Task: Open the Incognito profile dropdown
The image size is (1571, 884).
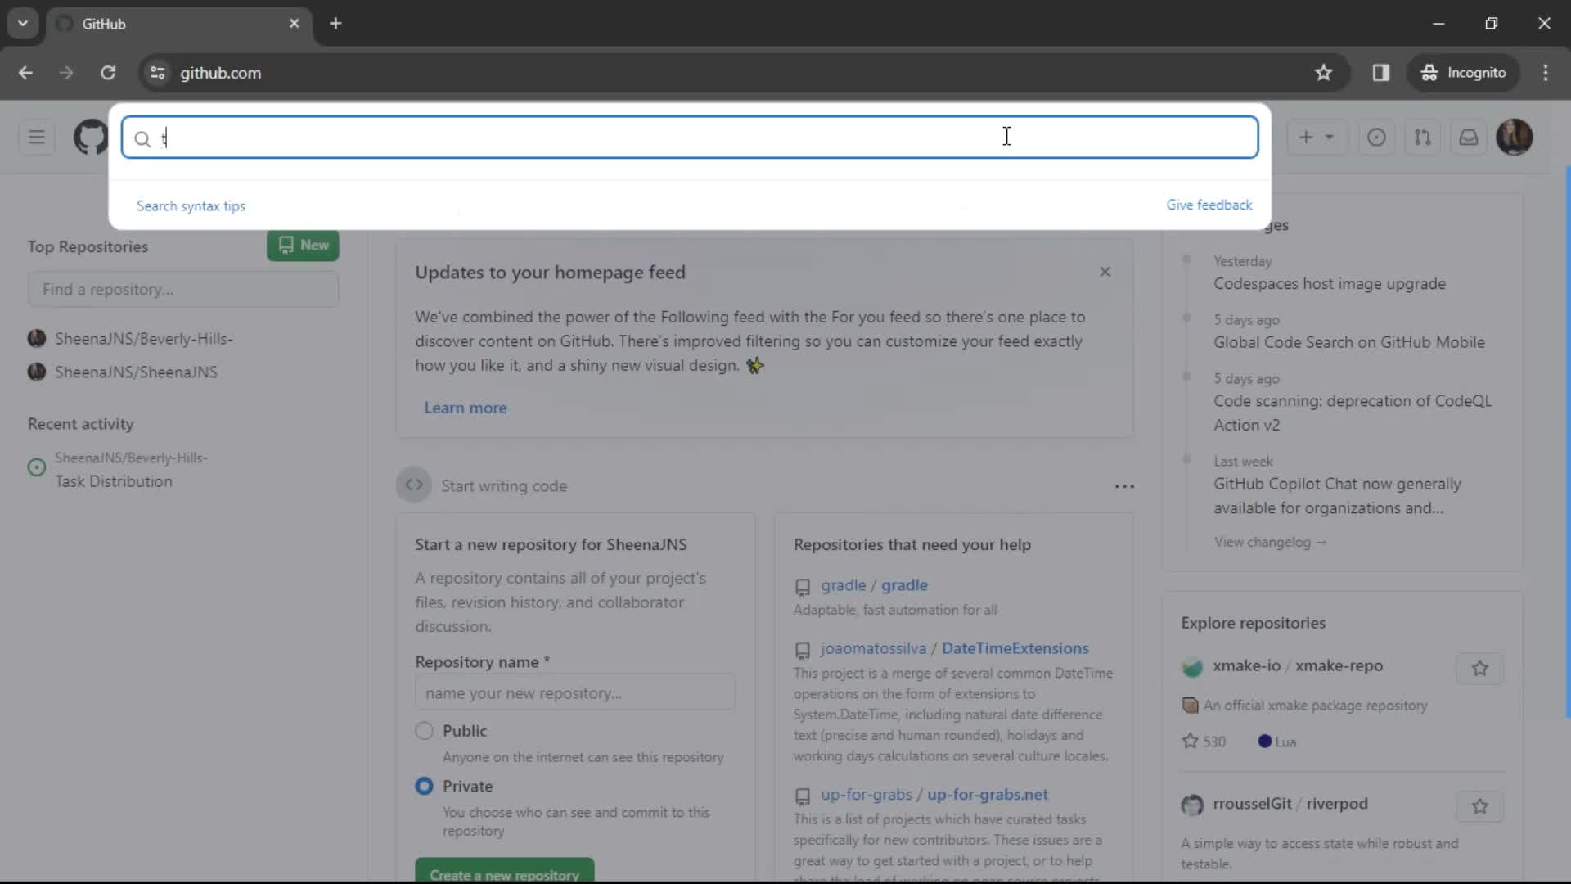Action: (1464, 72)
